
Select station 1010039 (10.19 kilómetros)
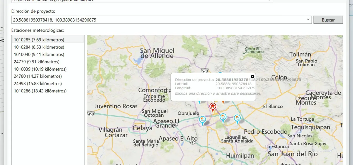(x=48, y=69)
